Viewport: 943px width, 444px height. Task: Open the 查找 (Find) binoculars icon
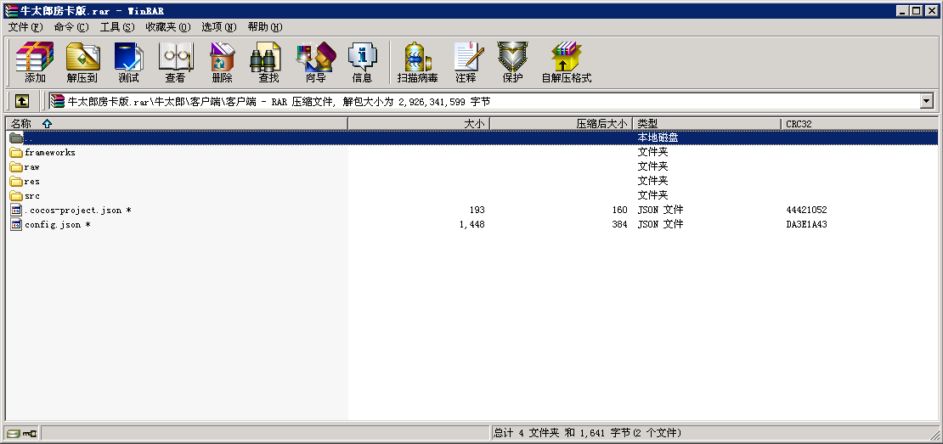coord(268,63)
